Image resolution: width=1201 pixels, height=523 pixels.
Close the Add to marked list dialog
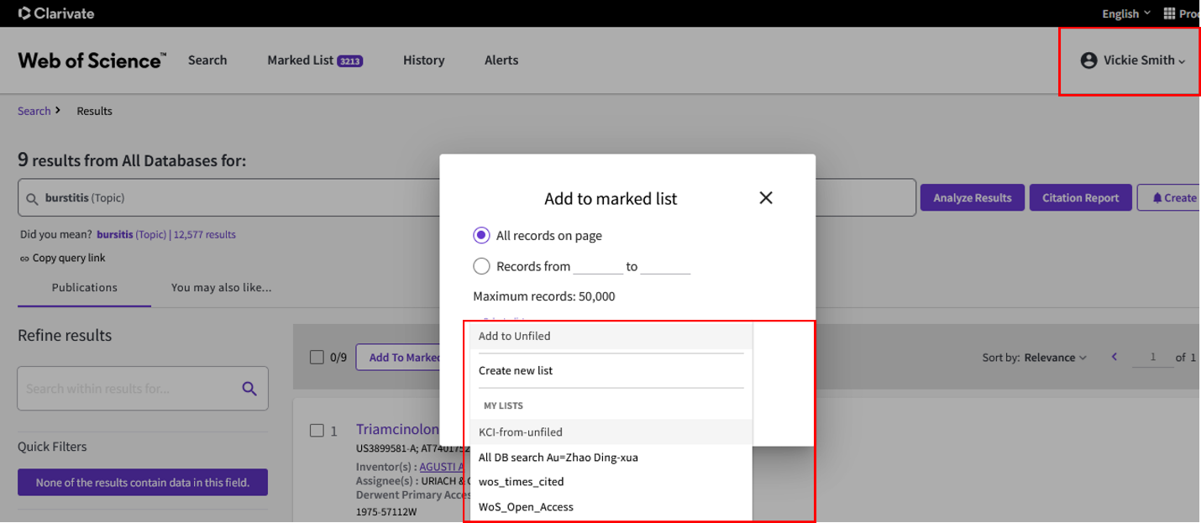pyautogui.click(x=765, y=198)
